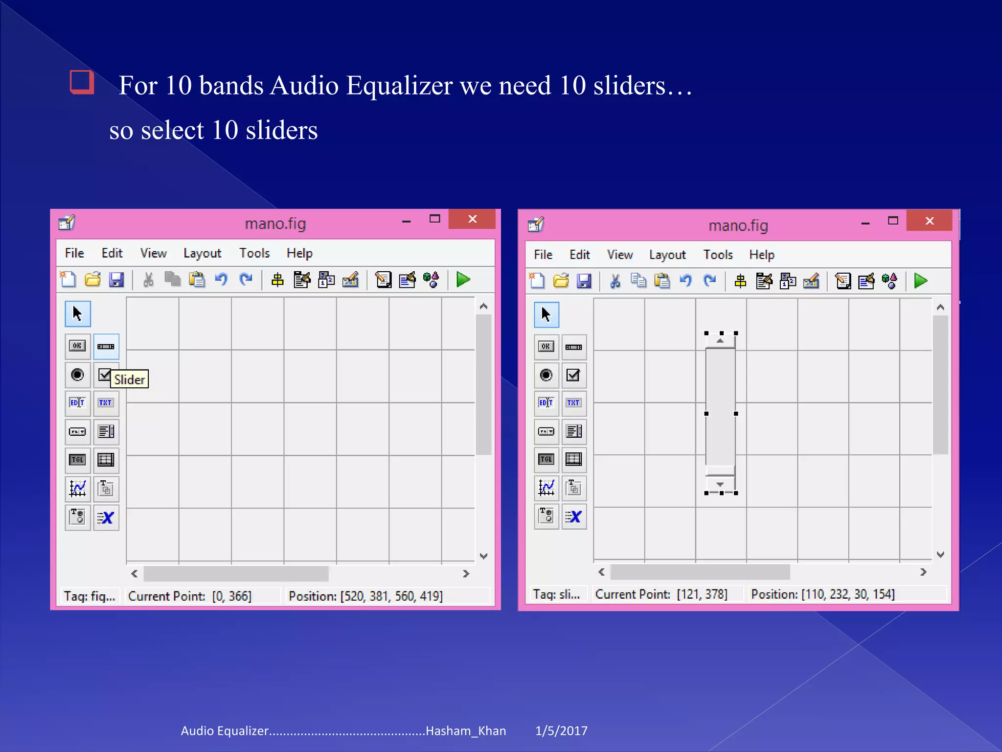
Task: Open Align Objects tool in right window
Action: tap(740, 281)
